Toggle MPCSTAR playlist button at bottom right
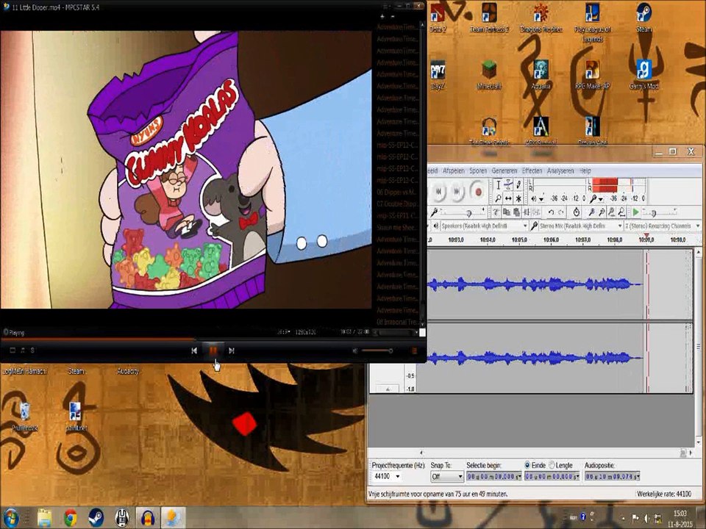 pyautogui.click(x=414, y=350)
